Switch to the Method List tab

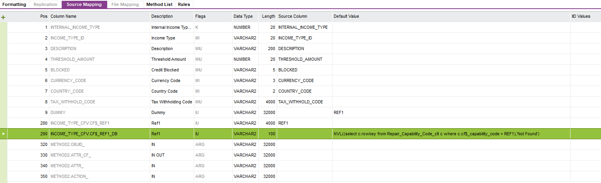click(x=159, y=4)
